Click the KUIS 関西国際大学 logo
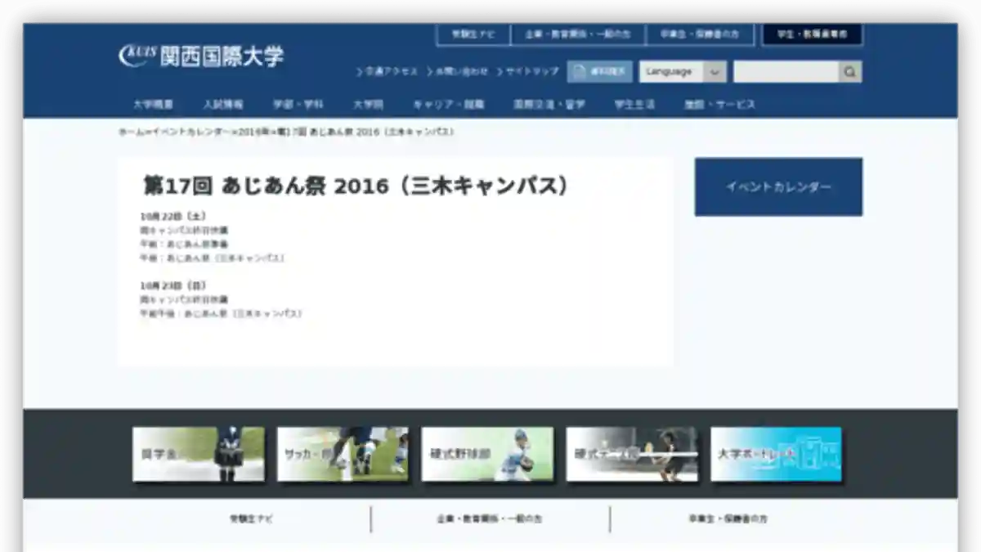981x552 pixels. point(201,56)
